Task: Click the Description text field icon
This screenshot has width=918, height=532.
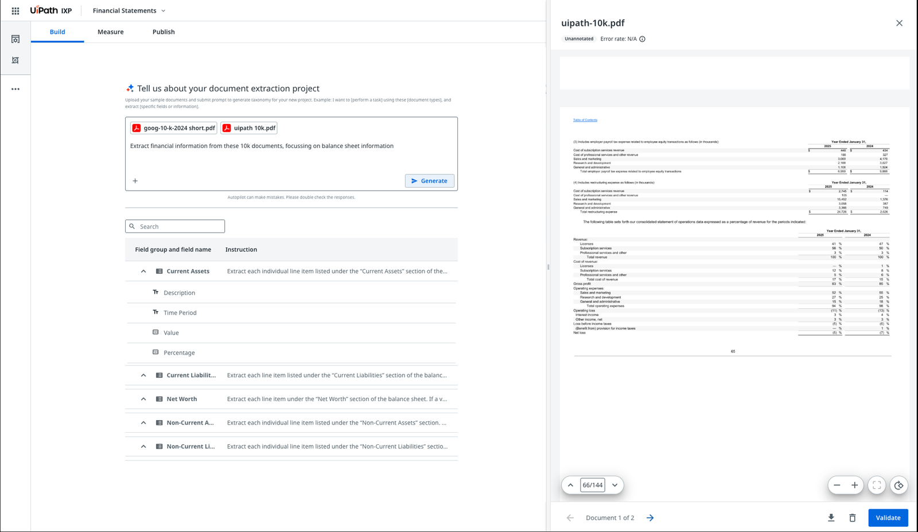Action: coord(155,292)
